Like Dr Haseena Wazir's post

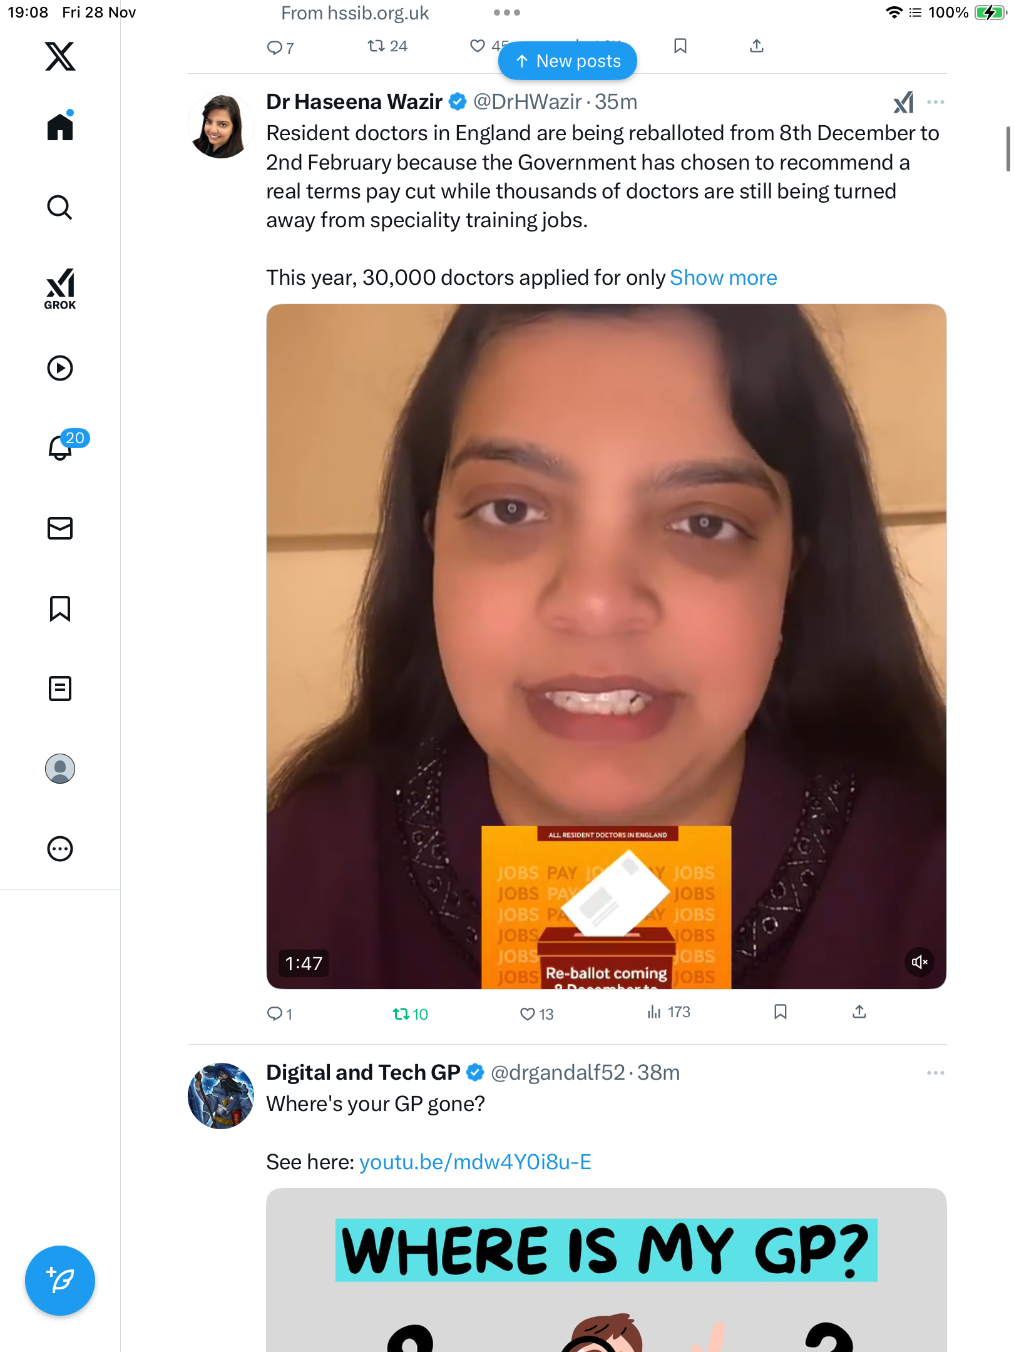click(528, 1013)
